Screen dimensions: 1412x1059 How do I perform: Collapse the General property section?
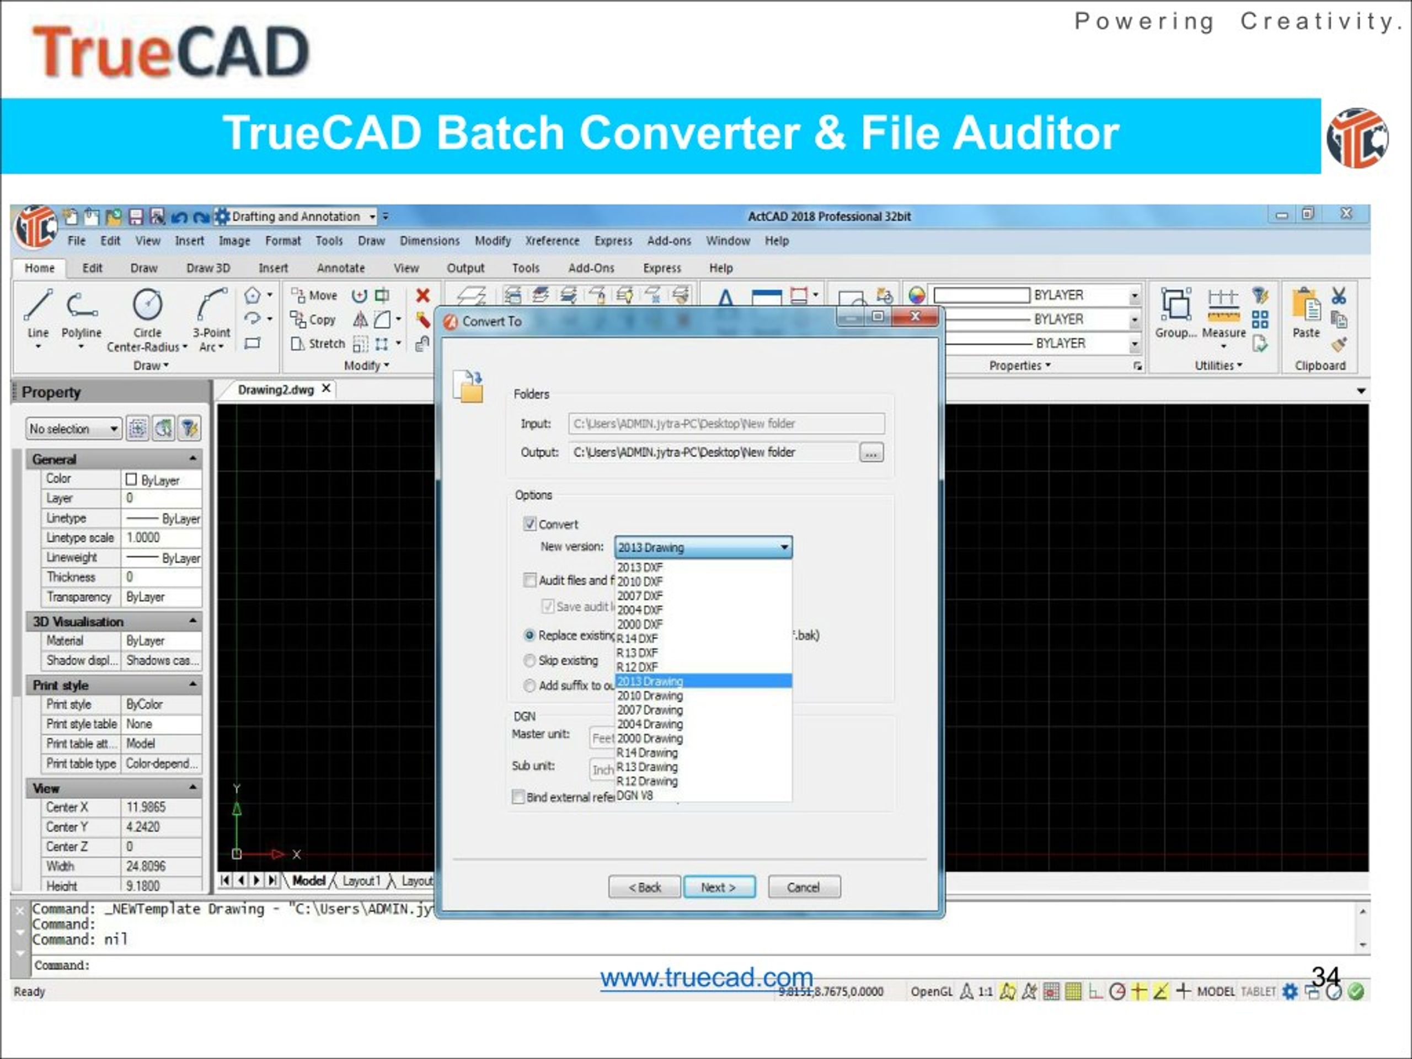(193, 459)
